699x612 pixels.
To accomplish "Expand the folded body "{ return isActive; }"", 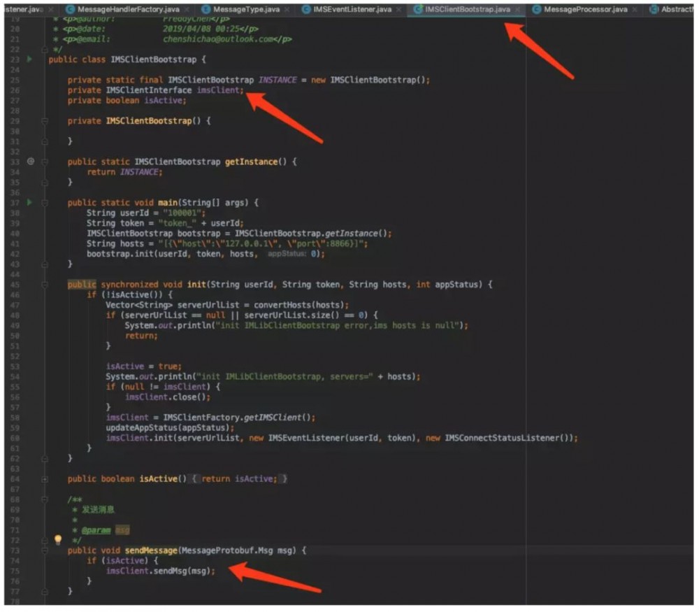I will (239, 478).
